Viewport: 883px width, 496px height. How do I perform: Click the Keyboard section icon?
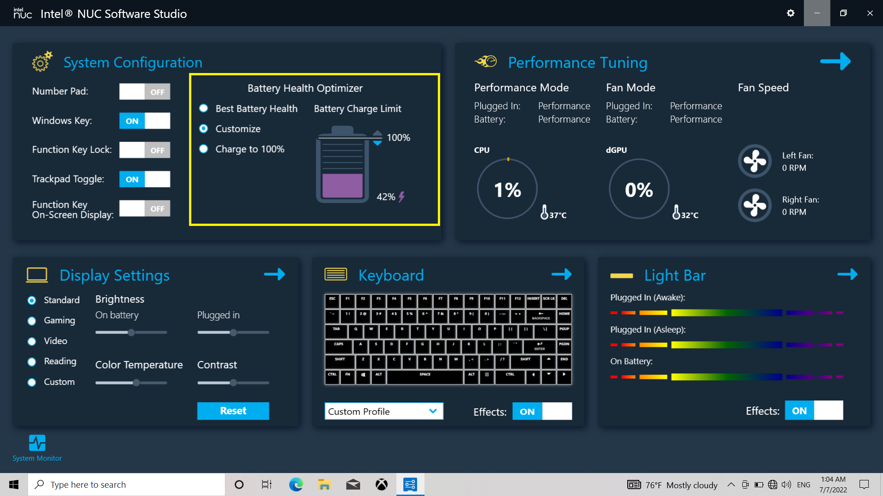point(336,274)
